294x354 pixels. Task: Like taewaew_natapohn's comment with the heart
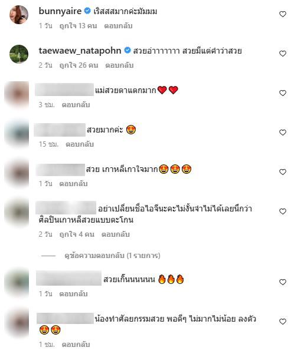[282, 54]
